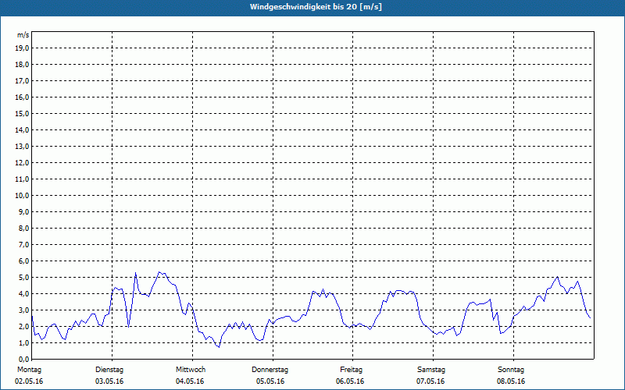Click the 8,0 y-axis label
This screenshot has width=625, height=390.
point(23,228)
